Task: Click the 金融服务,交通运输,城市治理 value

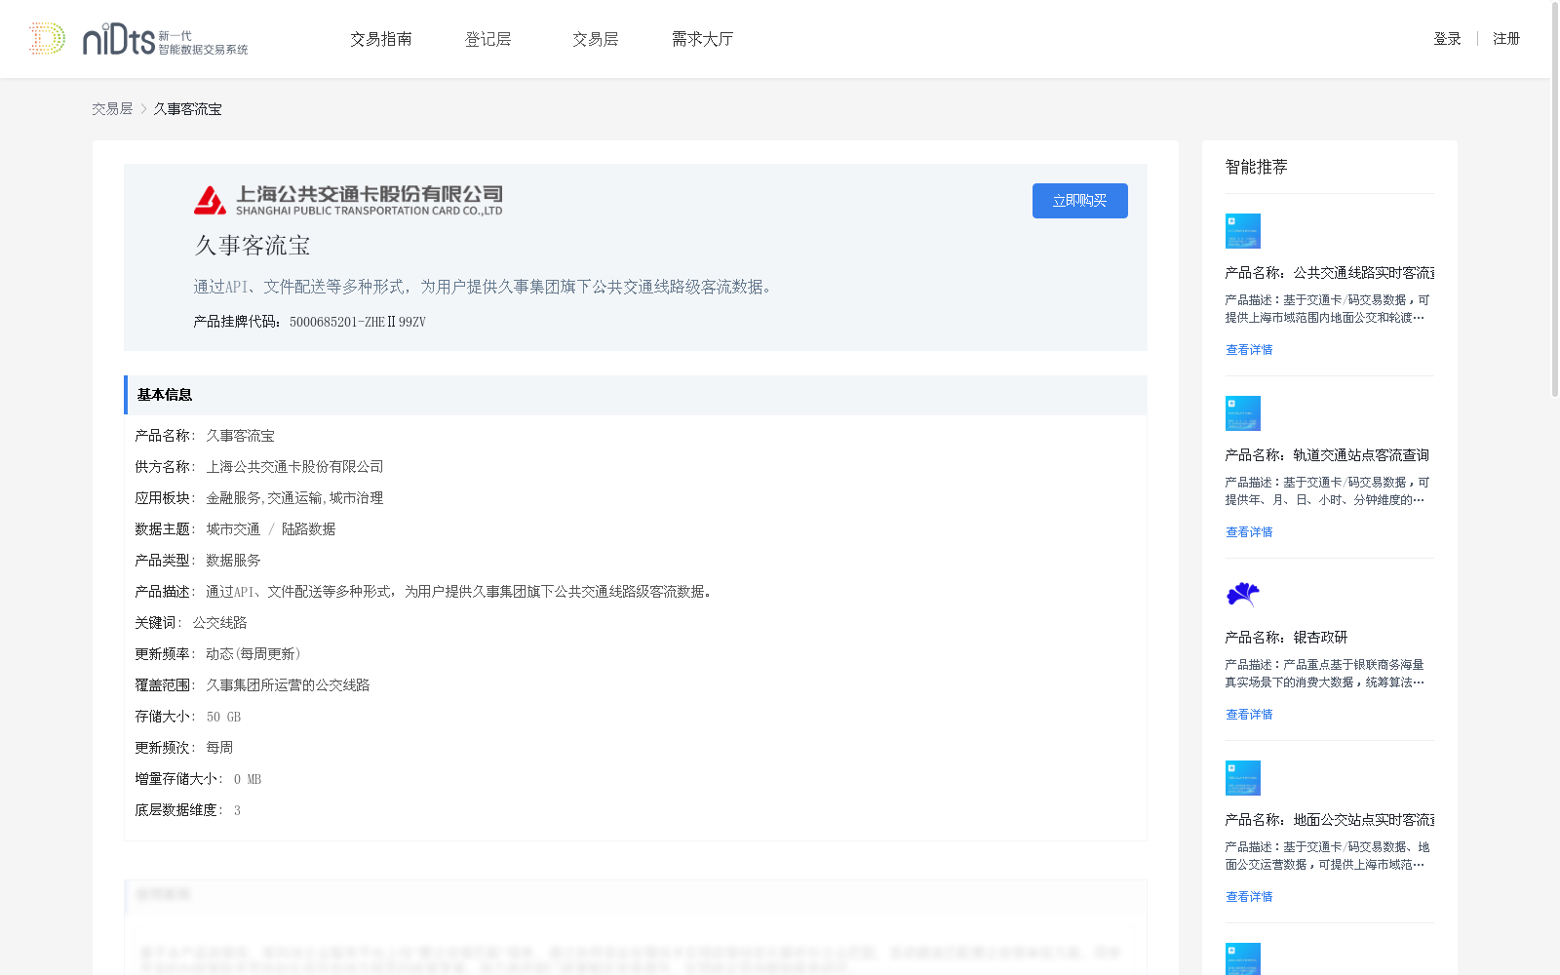Action: click(294, 498)
